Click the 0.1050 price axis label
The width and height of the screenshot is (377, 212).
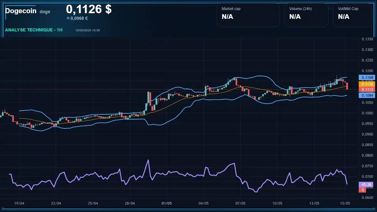(x=367, y=103)
